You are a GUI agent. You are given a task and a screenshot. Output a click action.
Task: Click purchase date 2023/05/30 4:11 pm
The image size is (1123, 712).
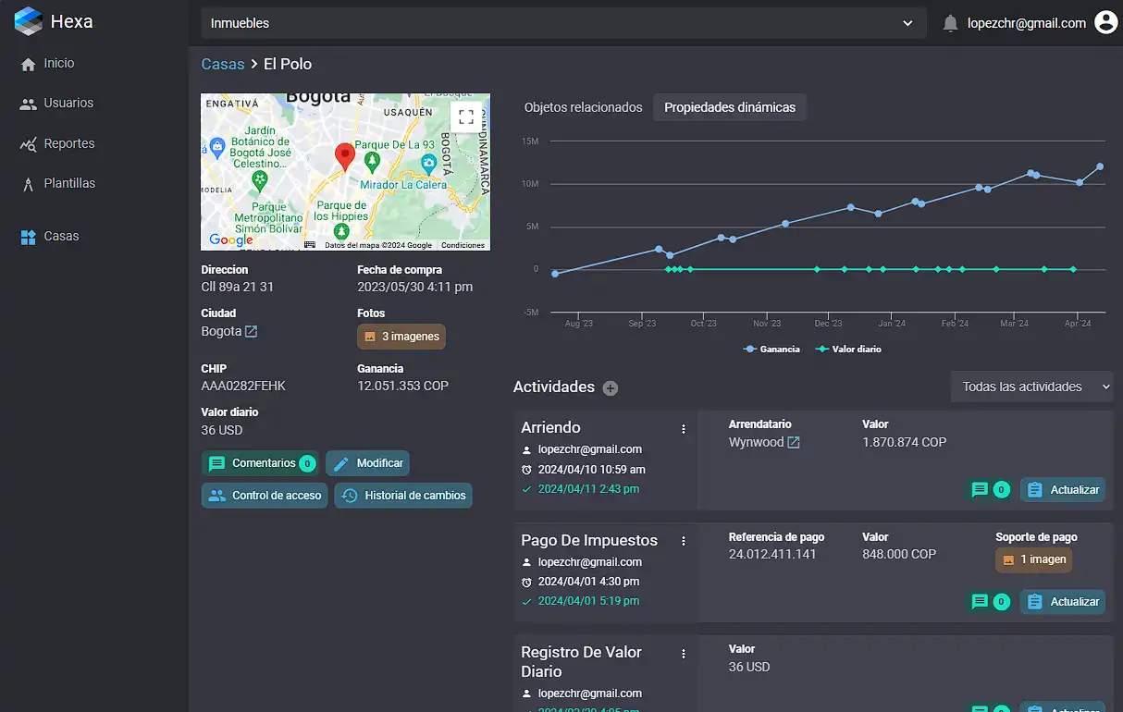[x=414, y=287]
